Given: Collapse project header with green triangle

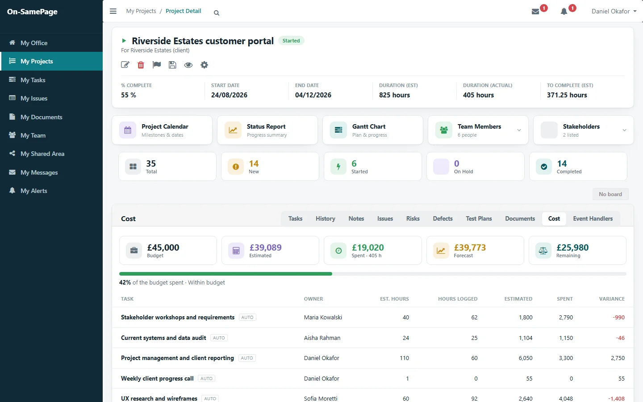Looking at the screenshot, I should tap(124, 41).
